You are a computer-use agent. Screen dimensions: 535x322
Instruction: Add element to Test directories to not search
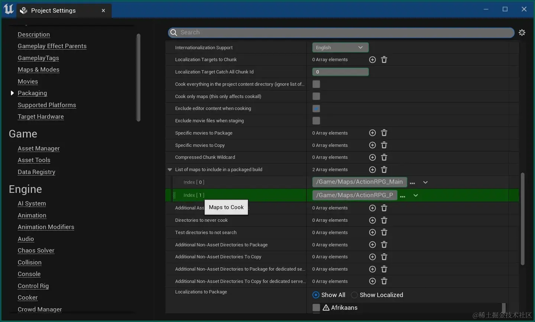coord(372,233)
